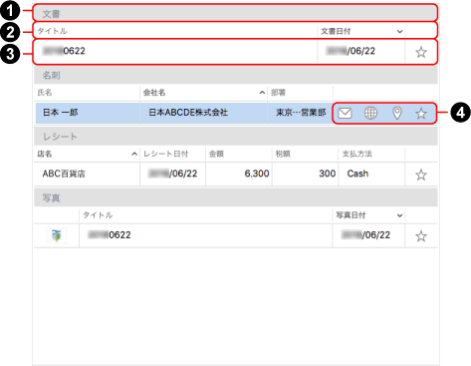Toggle favorite star on ABC百貨店 receipt row

click(x=421, y=175)
